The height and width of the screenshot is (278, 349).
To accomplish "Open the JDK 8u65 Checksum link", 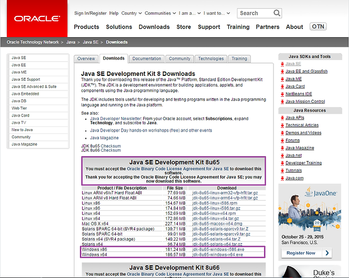I will coord(101,146).
